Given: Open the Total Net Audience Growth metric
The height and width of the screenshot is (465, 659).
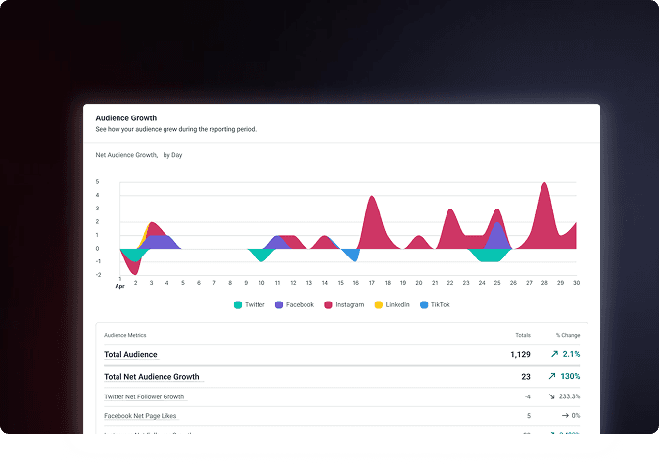Looking at the screenshot, I should point(152,376).
